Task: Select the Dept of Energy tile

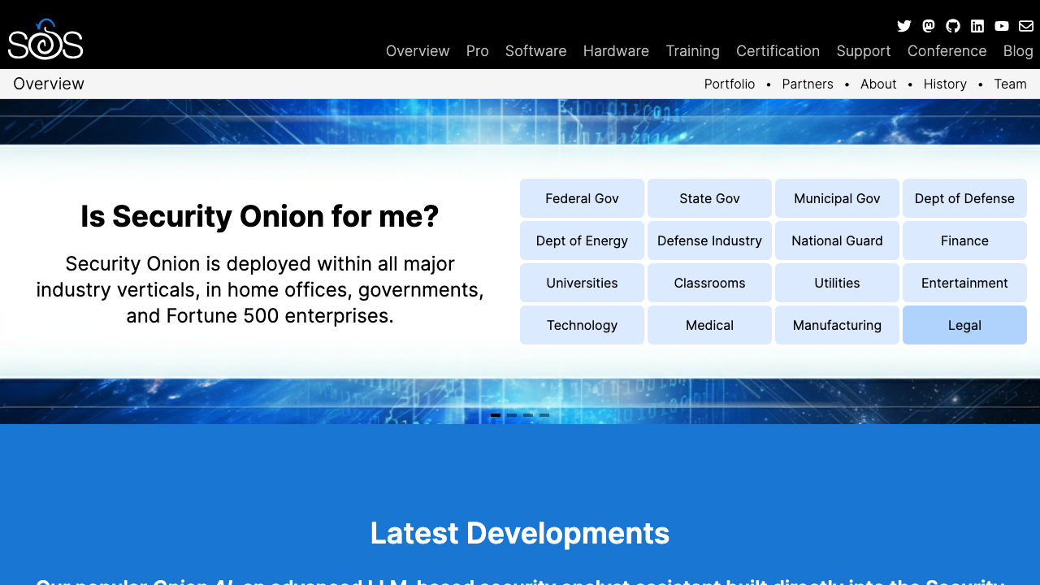Action: (582, 240)
